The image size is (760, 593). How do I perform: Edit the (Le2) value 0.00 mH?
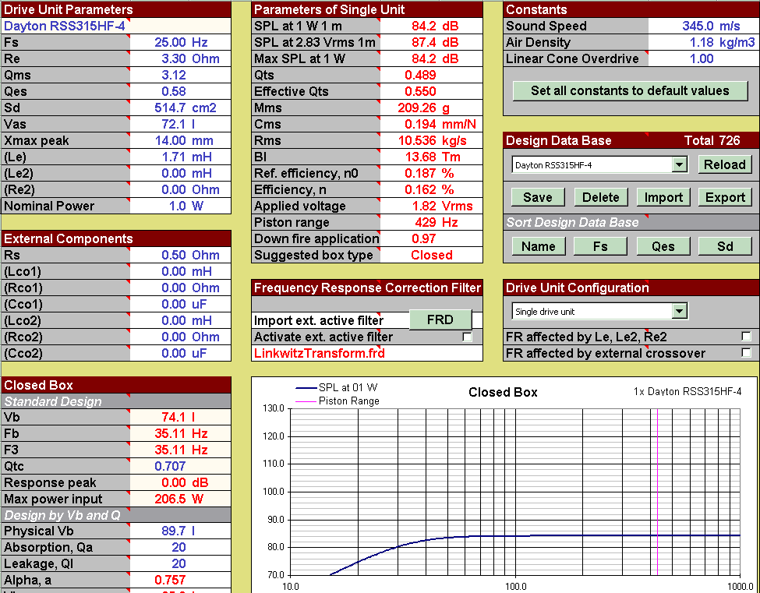coord(180,174)
